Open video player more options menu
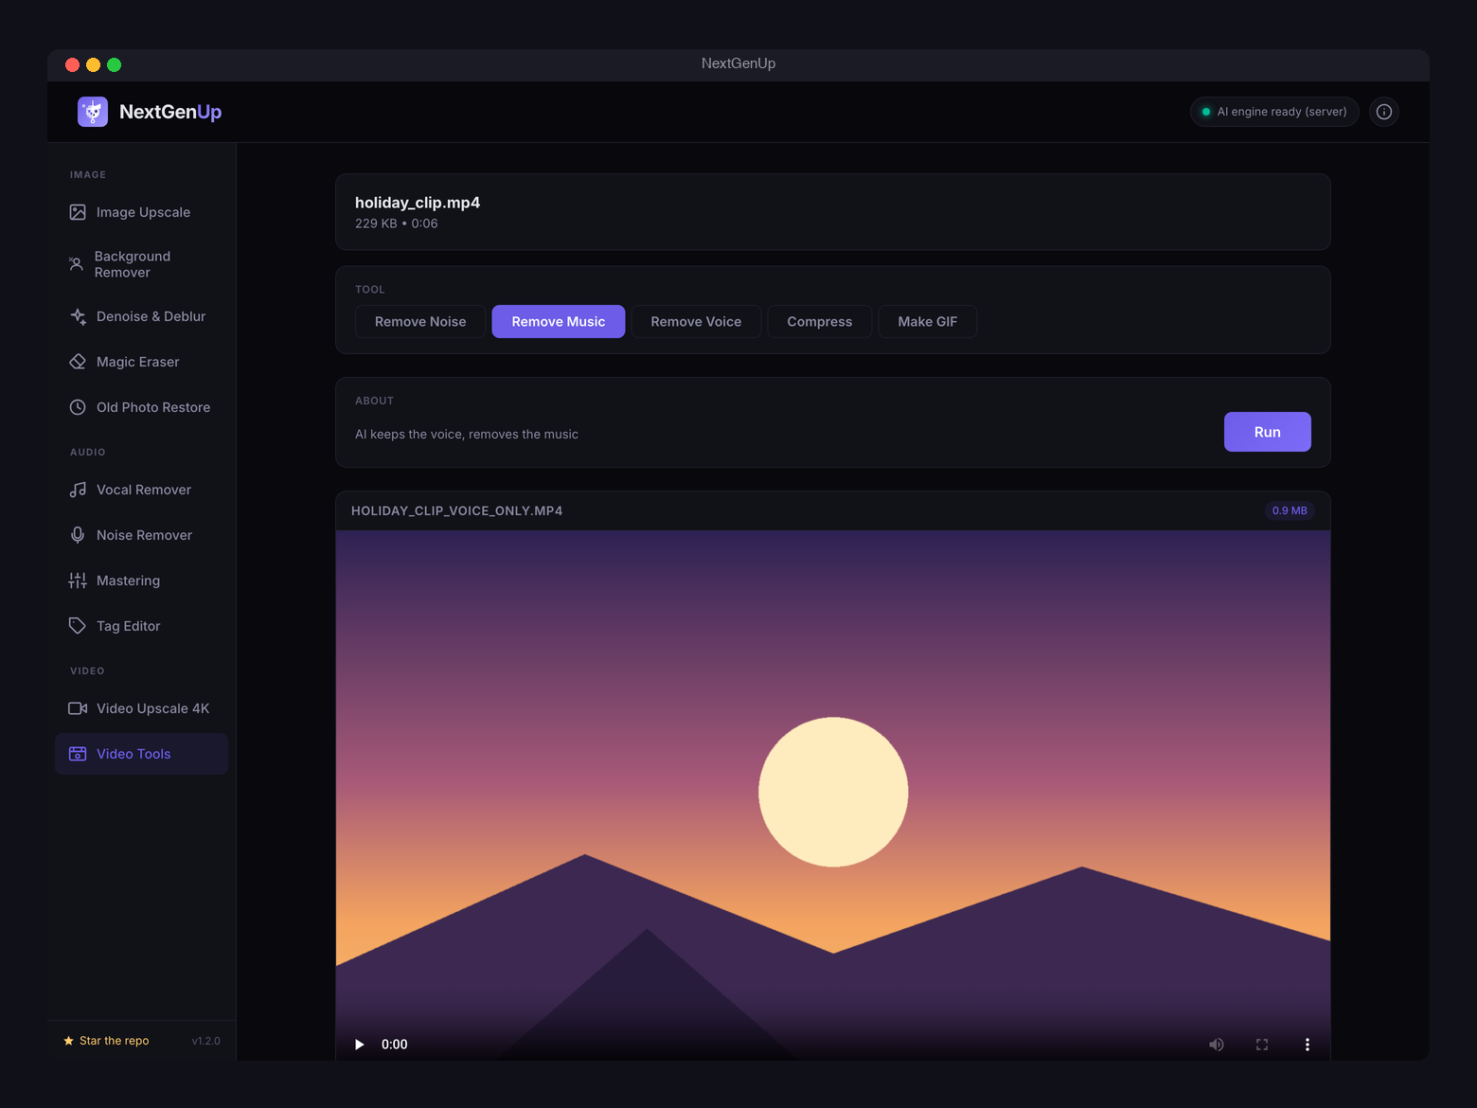Screen dimensions: 1477x1108 tap(1308, 1045)
